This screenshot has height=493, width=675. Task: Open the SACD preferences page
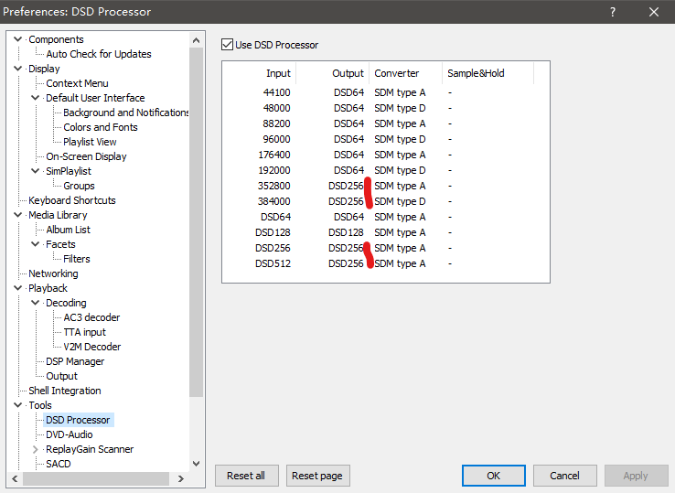tap(58, 464)
